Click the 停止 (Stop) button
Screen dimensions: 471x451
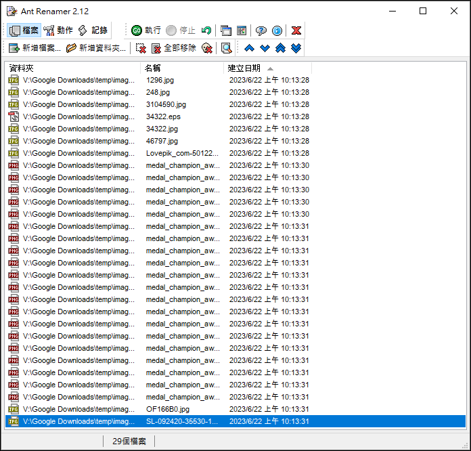(x=181, y=30)
